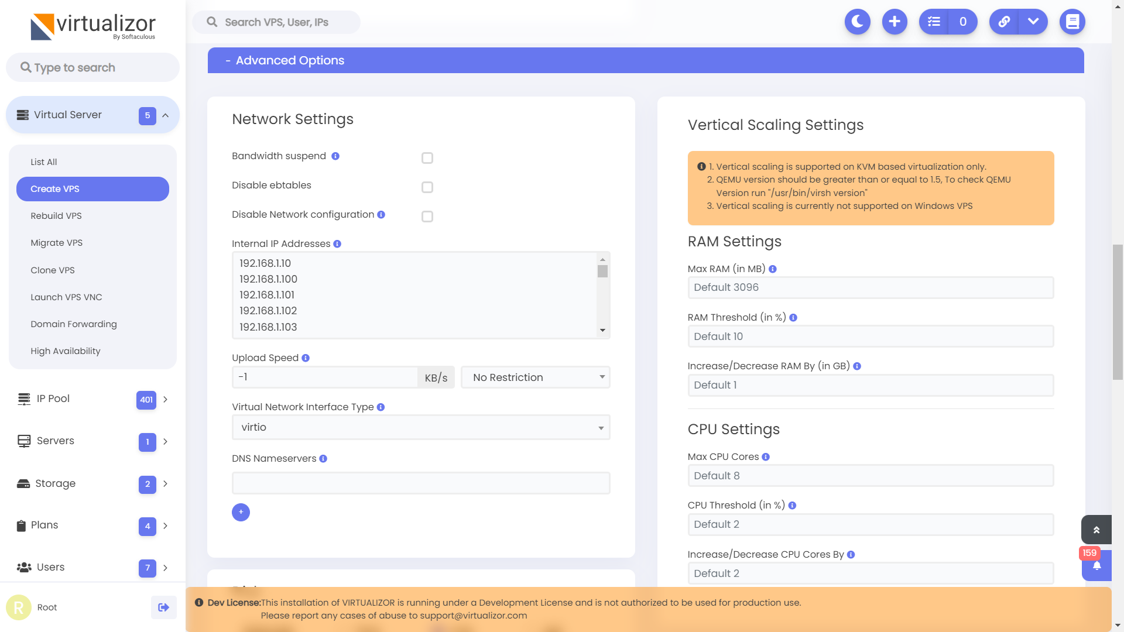Viewport: 1124px width, 632px height.
Task: Click the Increase/Decrease RAM By field
Action: [871, 386]
